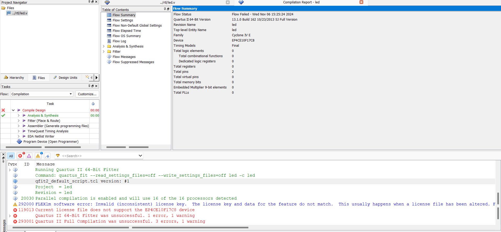Screen dimensions: 501x232
Task: Pin the Project Navigator panel
Action: [x=89, y=2]
